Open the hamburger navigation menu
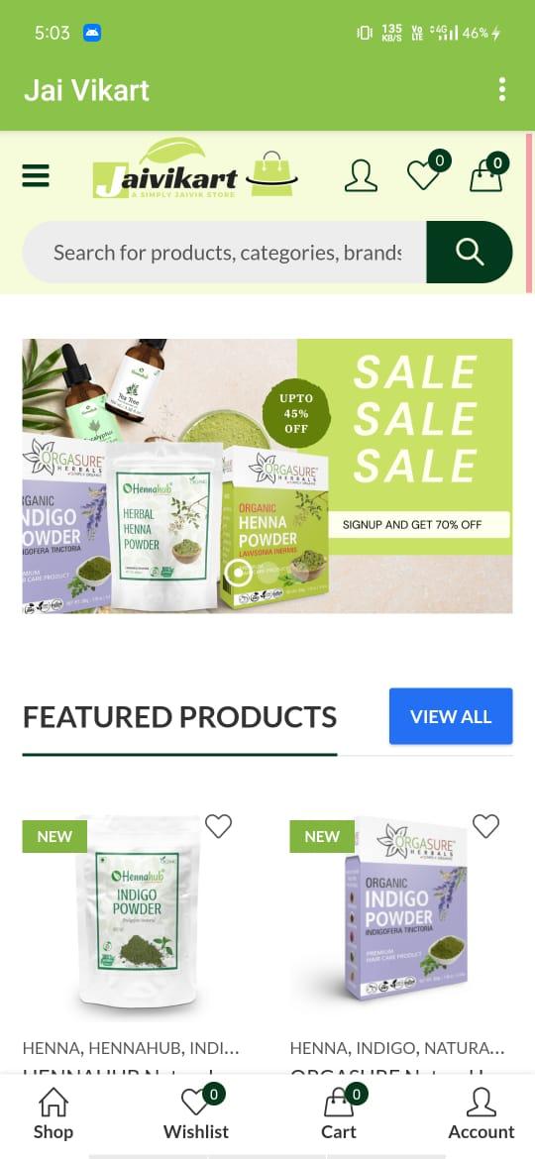Image resolution: width=535 pixels, height=1159 pixels. point(36,175)
